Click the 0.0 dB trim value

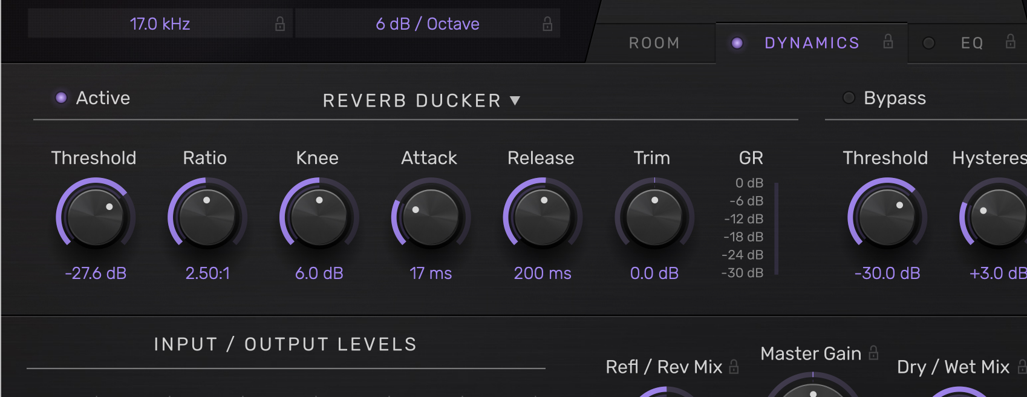(x=654, y=274)
